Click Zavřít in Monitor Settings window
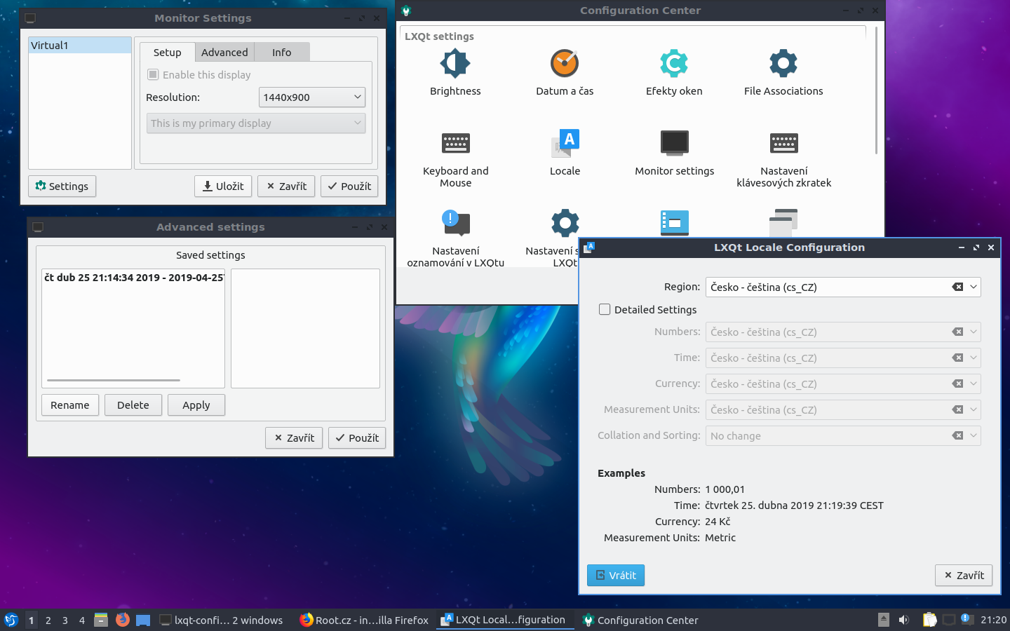The image size is (1010, 631). 286,186
